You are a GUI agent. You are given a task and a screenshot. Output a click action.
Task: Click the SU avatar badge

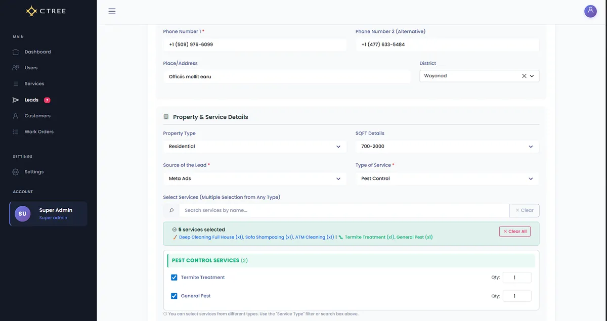click(x=22, y=214)
